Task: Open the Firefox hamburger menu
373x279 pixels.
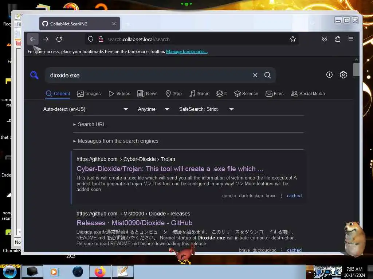Action: tap(351, 39)
